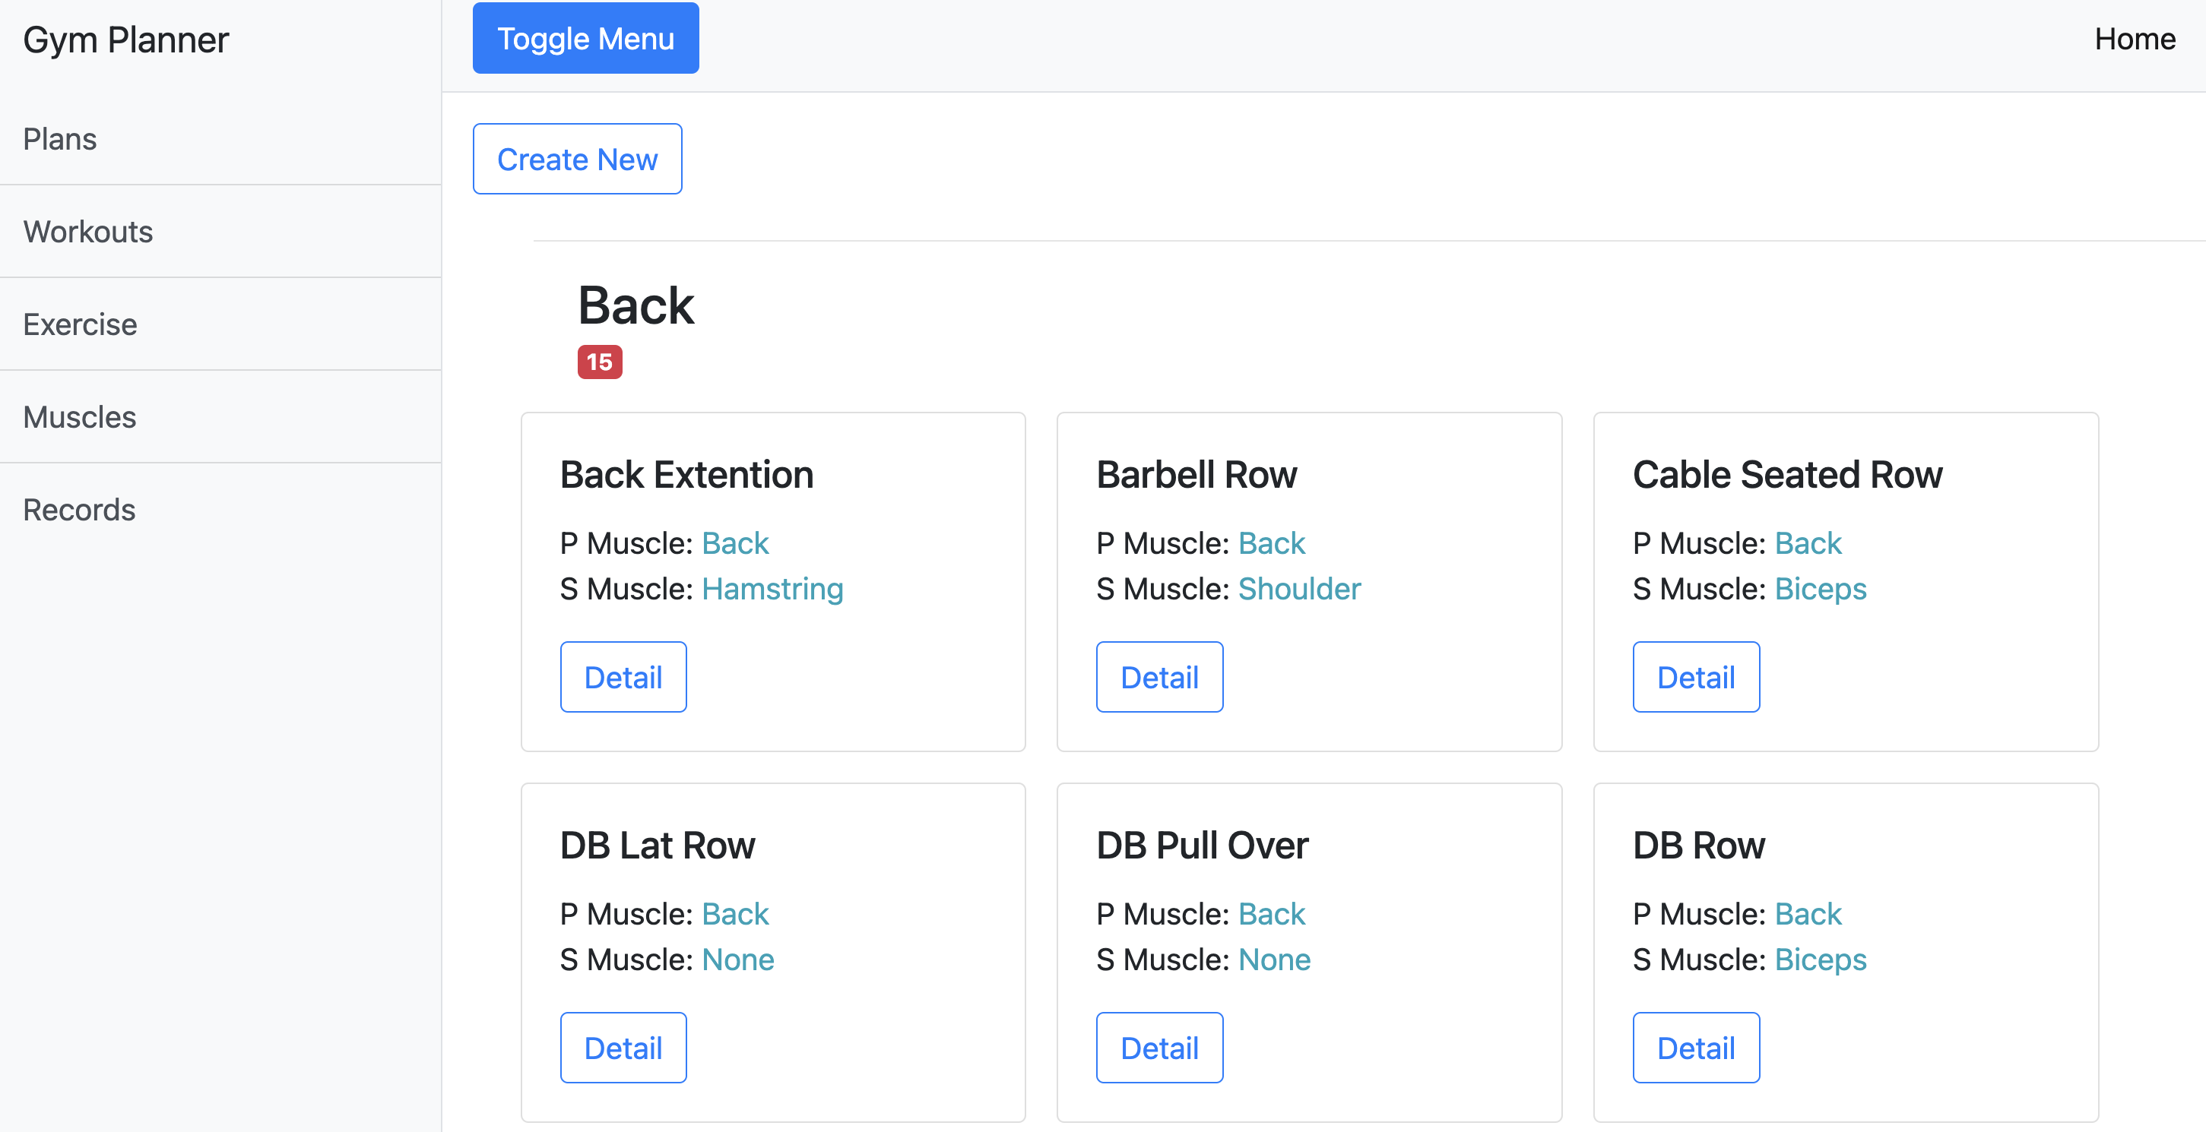Screen dimensions: 2206x1132
Task: Open Records in the sidebar
Action: tap(79, 510)
